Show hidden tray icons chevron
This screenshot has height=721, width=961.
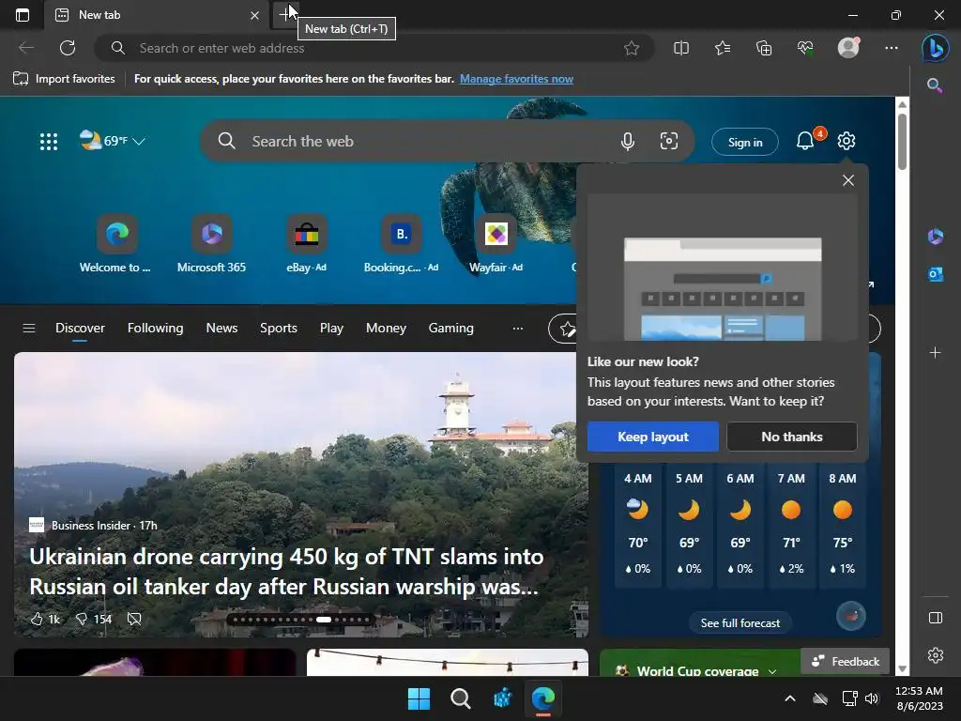click(790, 698)
